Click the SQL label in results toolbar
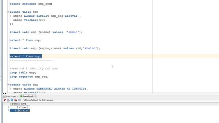The width and height of the screenshot is (219, 123). (20, 100)
